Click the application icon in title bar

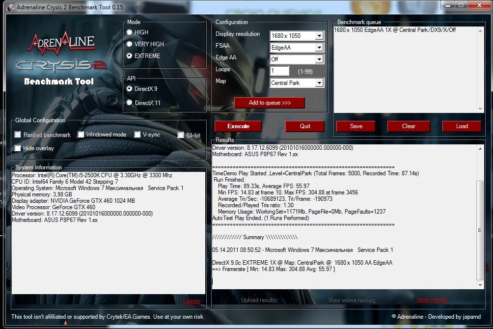tap(10, 7)
